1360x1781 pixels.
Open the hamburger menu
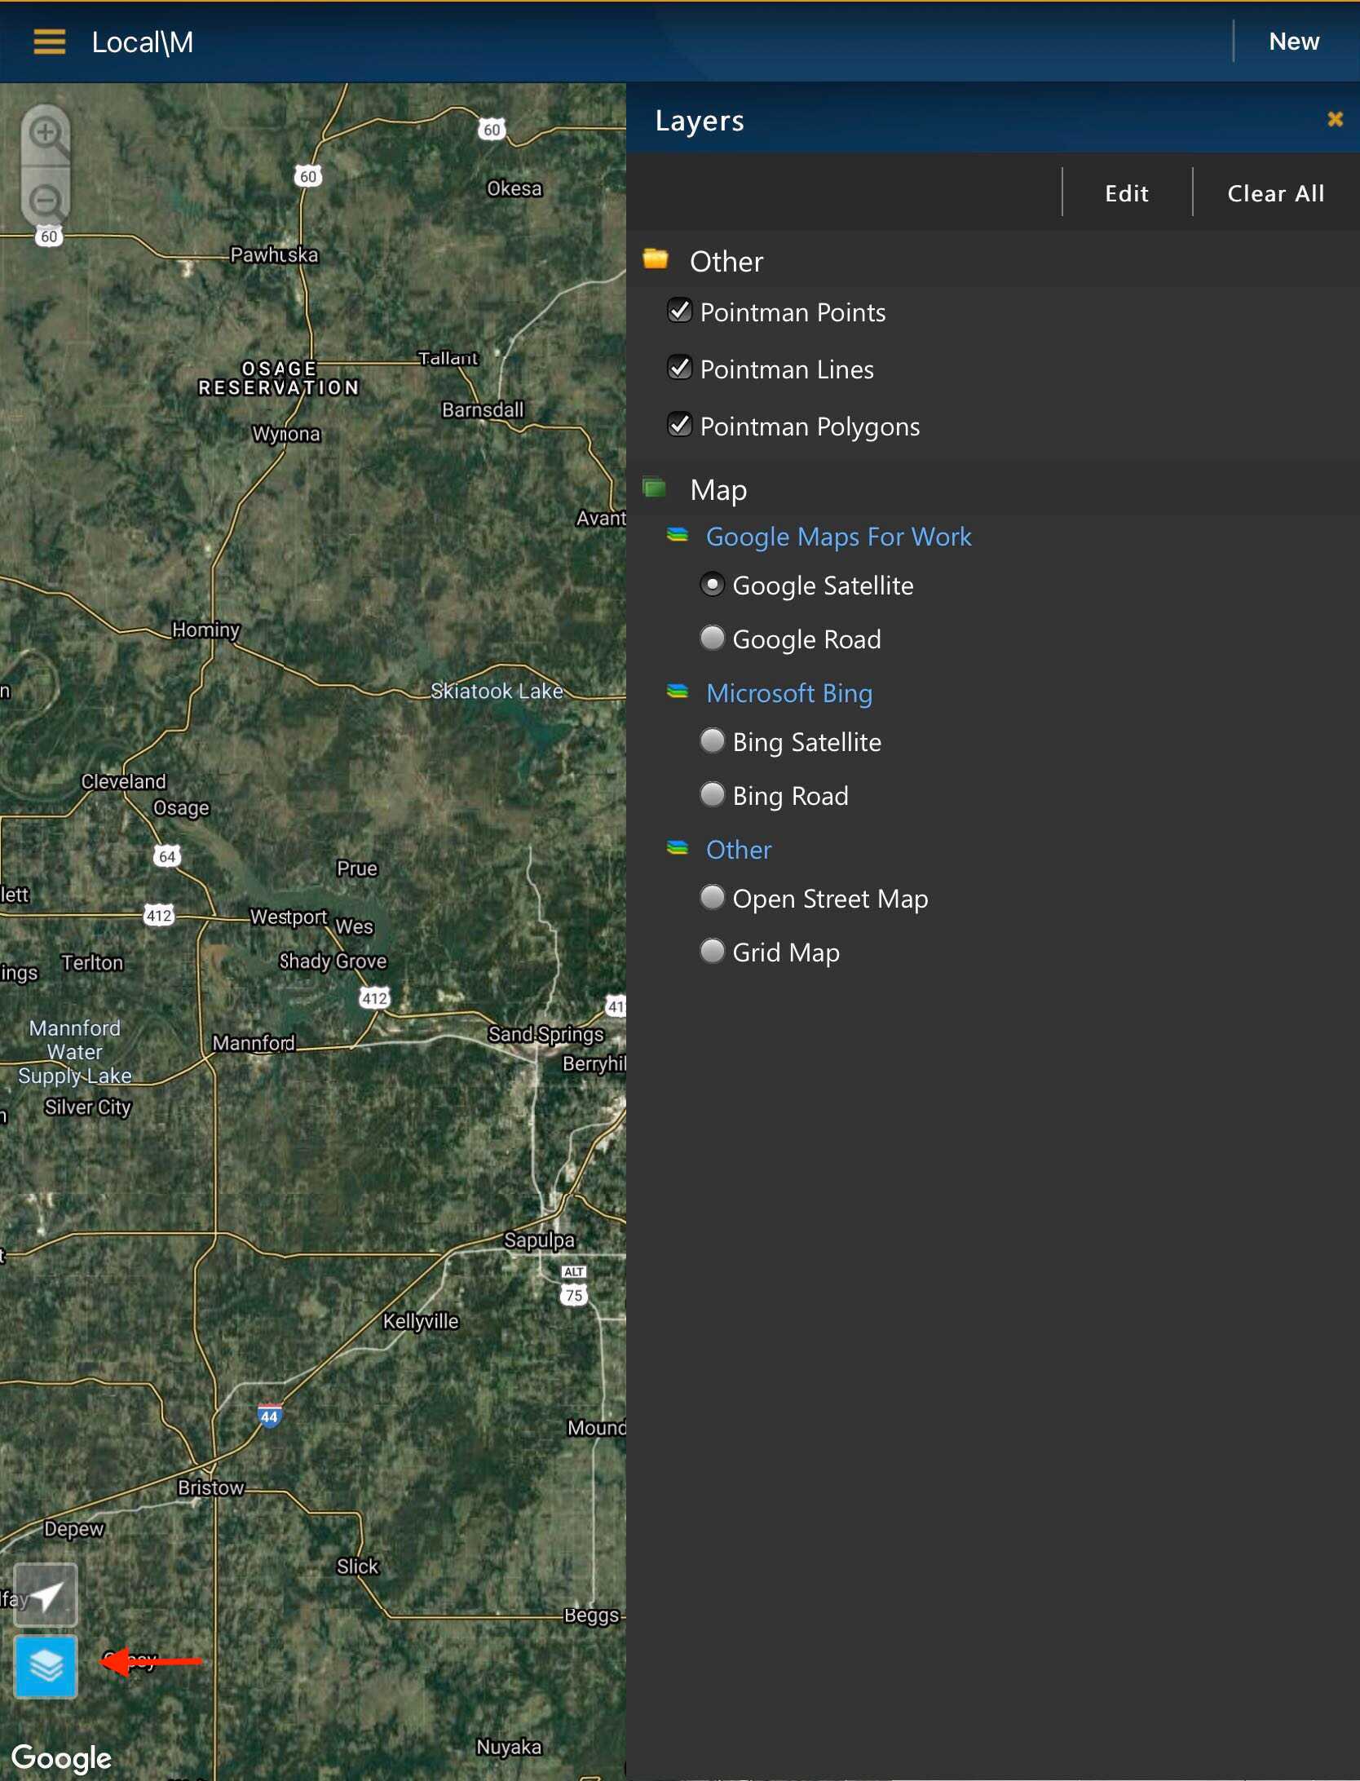tap(49, 42)
